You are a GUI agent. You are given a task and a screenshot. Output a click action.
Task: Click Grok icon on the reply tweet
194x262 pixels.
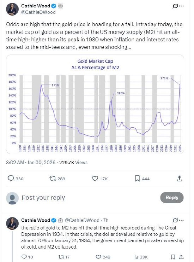[175, 220]
